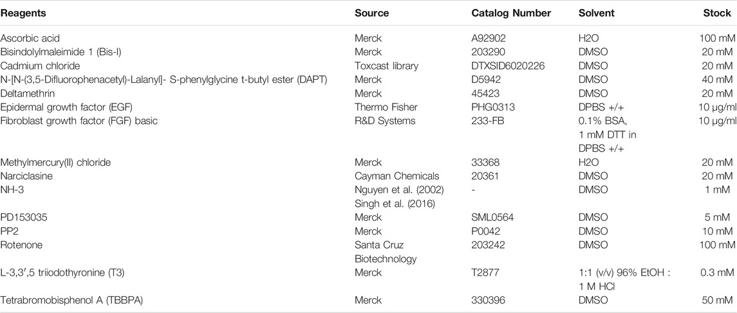Screen dimensions: 737x313
Task: Click the Narciclasine reagent name
Action: point(23,176)
